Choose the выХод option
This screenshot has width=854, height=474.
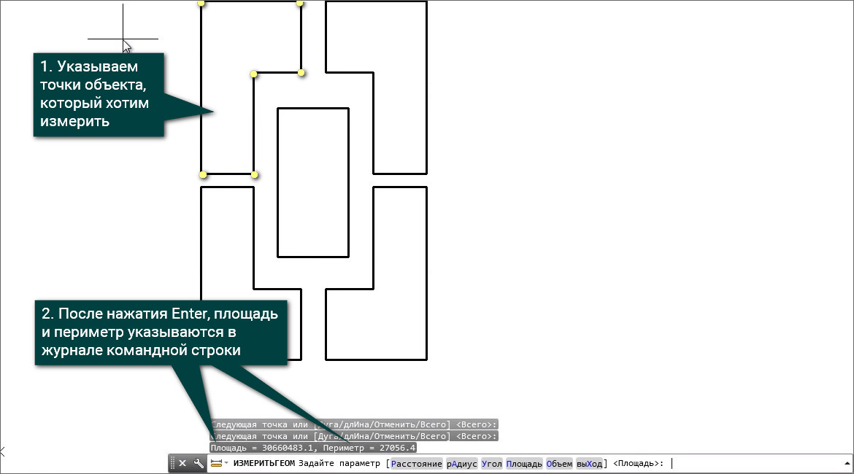click(589, 464)
